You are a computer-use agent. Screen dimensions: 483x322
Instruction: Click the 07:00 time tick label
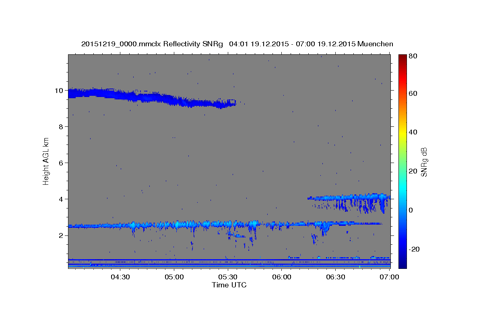pyautogui.click(x=389, y=277)
